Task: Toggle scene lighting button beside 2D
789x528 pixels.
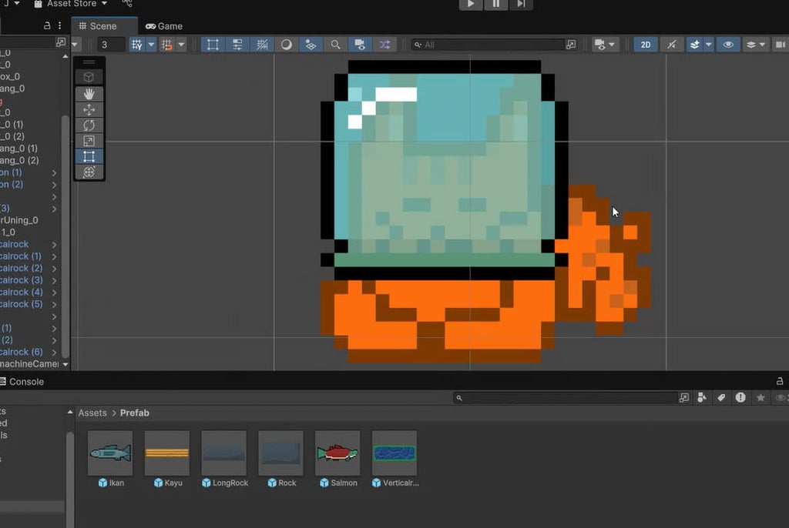Action: pos(672,45)
